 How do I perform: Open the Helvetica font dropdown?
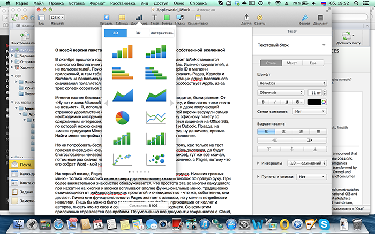(x=291, y=84)
